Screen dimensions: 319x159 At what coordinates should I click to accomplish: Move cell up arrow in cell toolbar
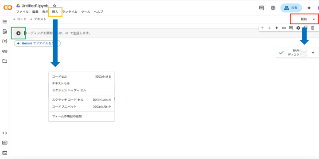[x=262, y=28]
